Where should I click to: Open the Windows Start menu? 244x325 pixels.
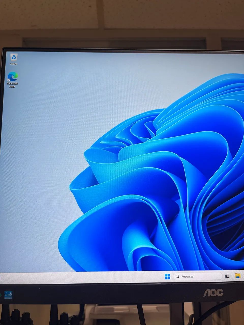tap(167, 277)
